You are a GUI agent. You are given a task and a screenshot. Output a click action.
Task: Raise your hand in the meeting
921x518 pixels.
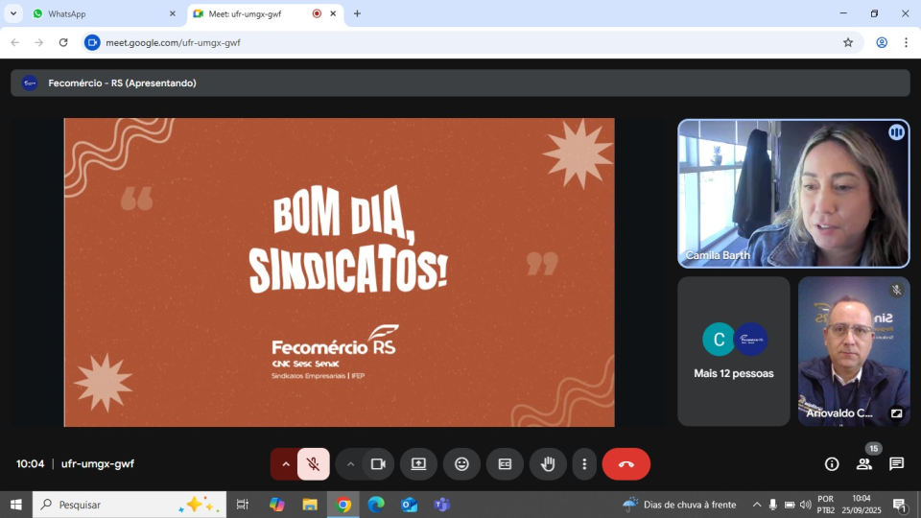(548, 464)
